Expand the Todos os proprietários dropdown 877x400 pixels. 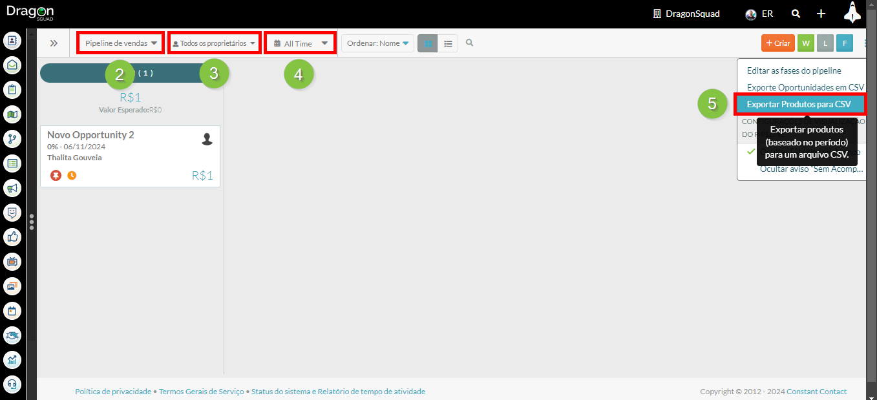tap(215, 43)
